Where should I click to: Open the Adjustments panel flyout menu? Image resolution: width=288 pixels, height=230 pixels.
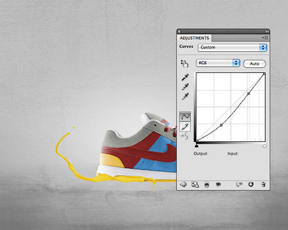(x=266, y=38)
